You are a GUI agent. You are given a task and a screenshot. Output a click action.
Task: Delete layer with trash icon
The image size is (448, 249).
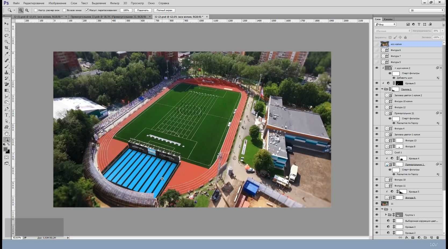point(438,238)
